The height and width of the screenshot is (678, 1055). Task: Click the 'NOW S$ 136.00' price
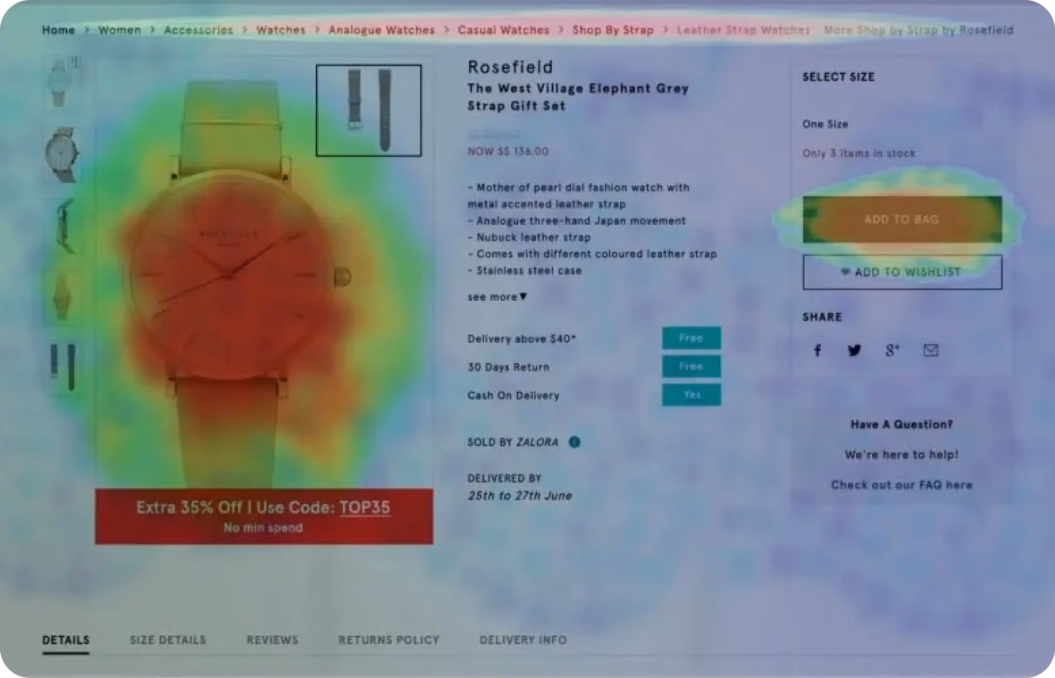coord(508,151)
